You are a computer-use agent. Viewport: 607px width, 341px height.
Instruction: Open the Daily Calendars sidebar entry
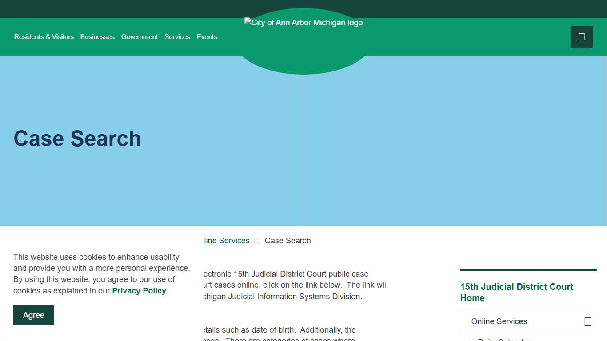(x=506, y=339)
